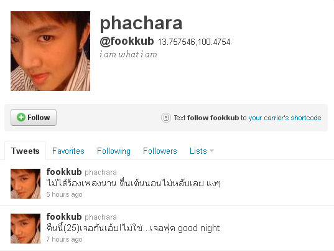334x251 pixels.
Task: Open the 7 hours ago timestamp
Action: coord(64,239)
